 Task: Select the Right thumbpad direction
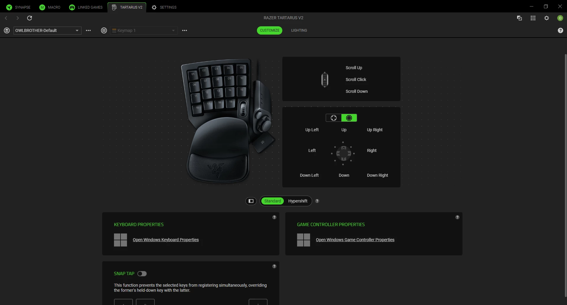[372, 150]
